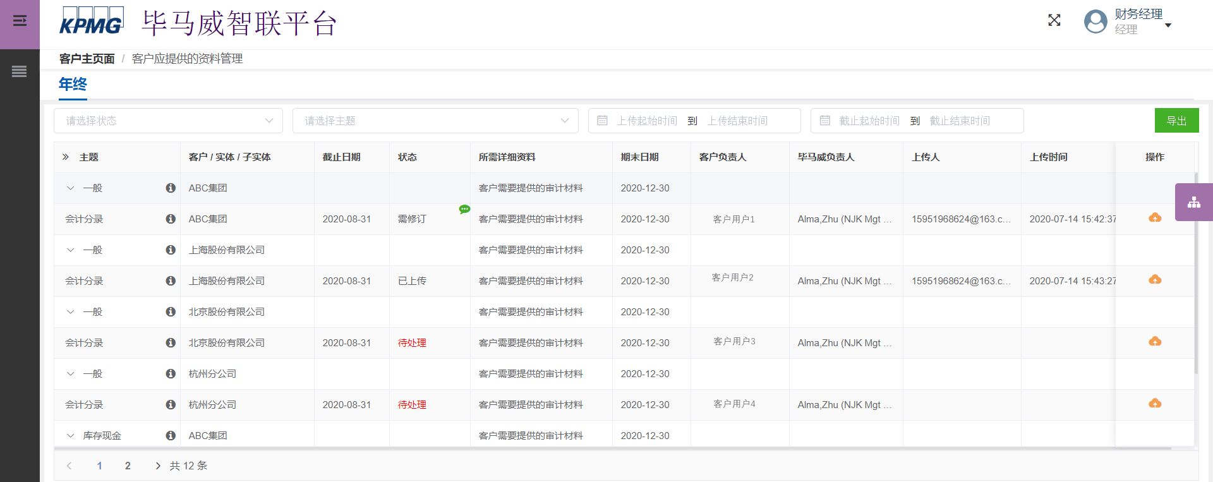Click calendar icon in deadline range field
Screen dimensions: 1213x482
coord(824,120)
